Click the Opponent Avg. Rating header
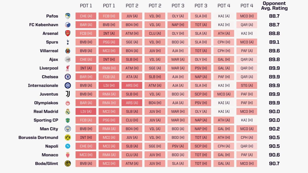Viewport: 308px width, 173px height. pos(274,6)
